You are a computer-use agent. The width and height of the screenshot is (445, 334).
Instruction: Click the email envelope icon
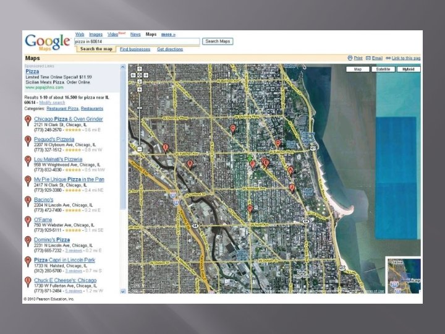[368, 58]
